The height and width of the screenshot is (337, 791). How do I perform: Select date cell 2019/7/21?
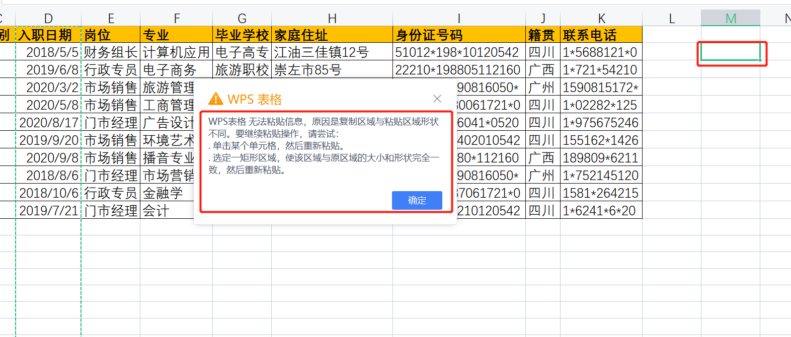(48, 210)
